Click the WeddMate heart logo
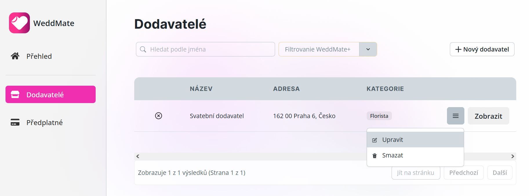Screen dimensions: 529x196 pyautogui.click(x=19, y=23)
